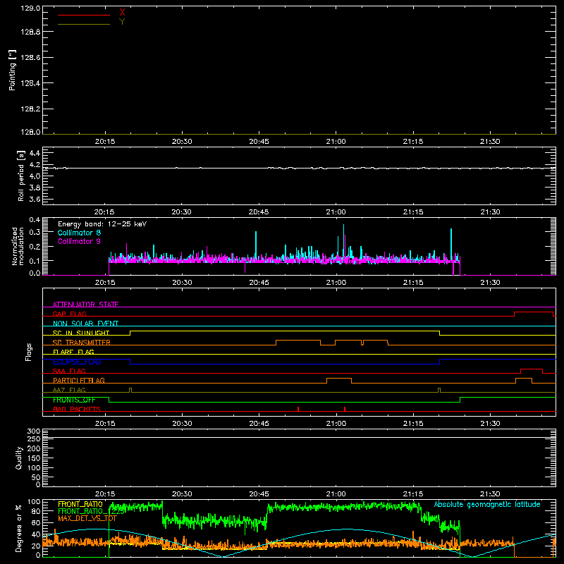The height and width of the screenshot is (564, 564).
Task: Click the 20:45 time label under the Flags plot
Action: click(259, 424)
